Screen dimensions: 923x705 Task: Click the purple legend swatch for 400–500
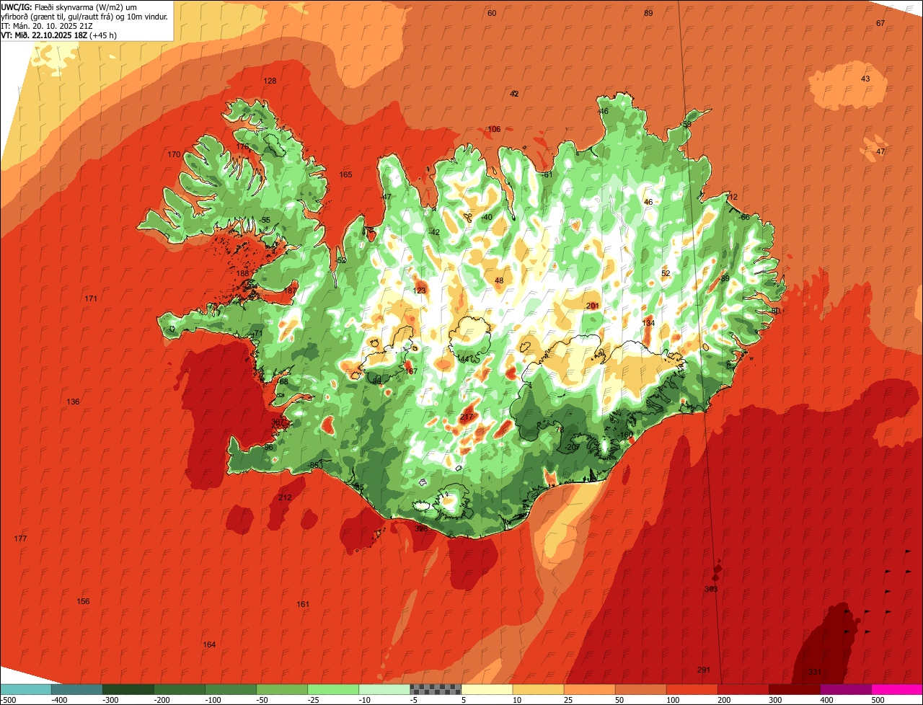tap(846, 689)
